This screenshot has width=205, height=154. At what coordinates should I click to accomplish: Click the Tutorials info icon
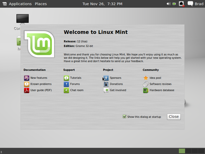point(66,78)
